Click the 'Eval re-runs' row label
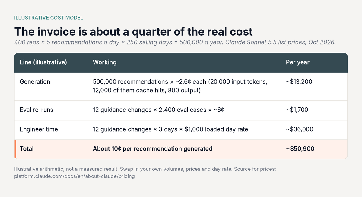This screenshot has width=362, height=197. pos(37,110)
